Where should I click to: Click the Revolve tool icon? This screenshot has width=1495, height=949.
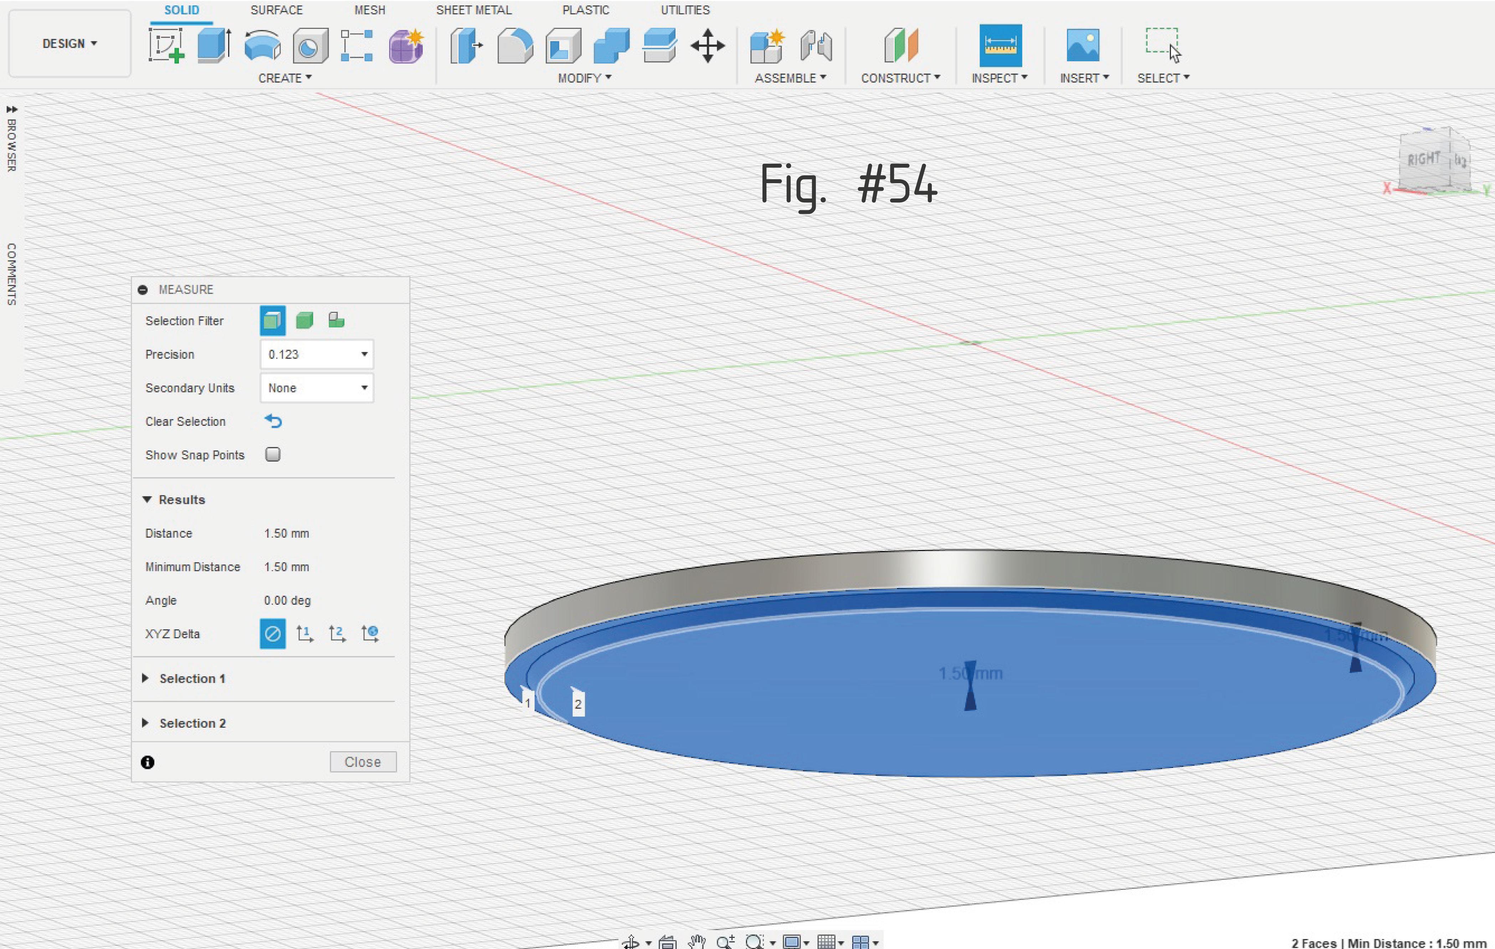(x=263, y=45)
